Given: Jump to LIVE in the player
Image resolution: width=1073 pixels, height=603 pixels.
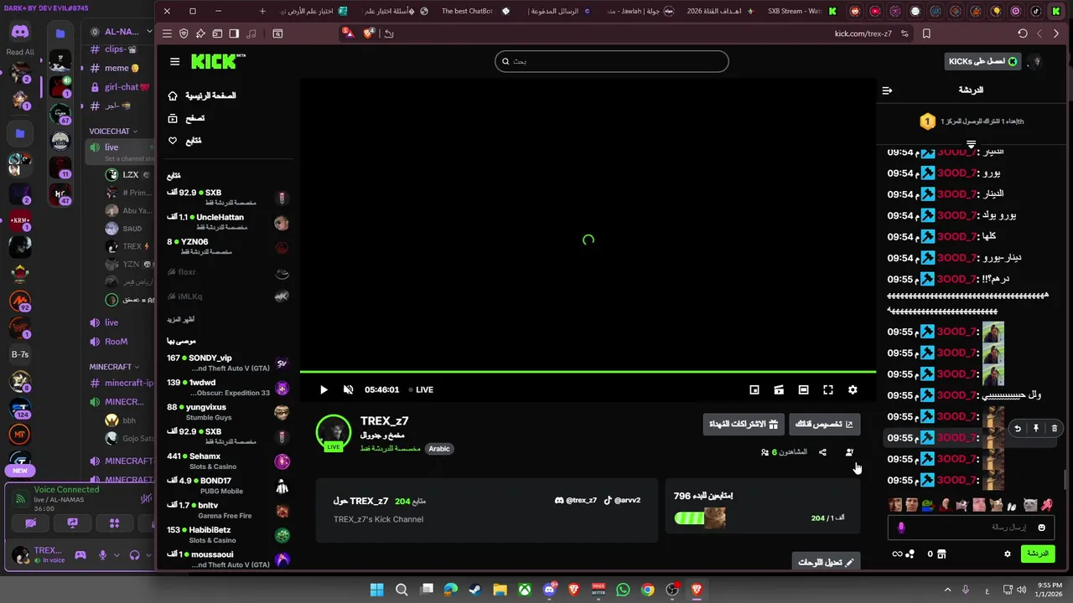Looking at the screenshot, I should 420,389.
